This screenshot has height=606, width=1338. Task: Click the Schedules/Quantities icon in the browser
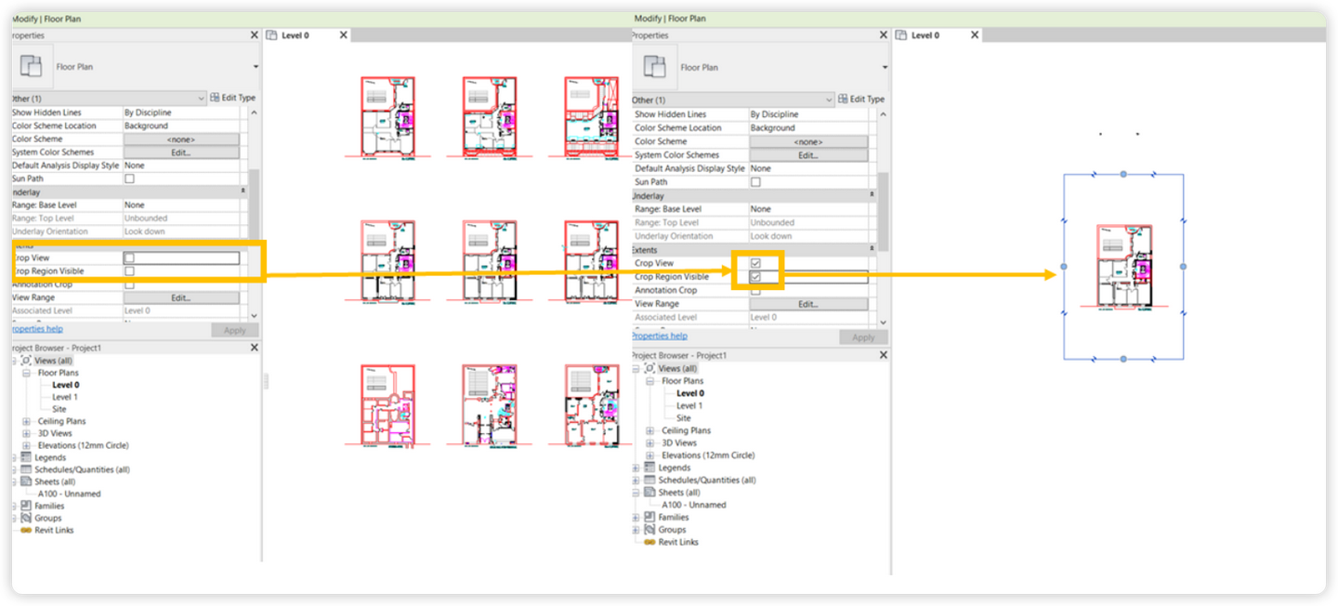(x=26, y=469)
